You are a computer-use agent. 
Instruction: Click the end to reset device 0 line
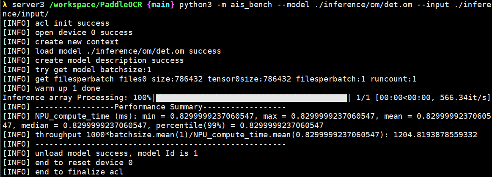point(68,163)
